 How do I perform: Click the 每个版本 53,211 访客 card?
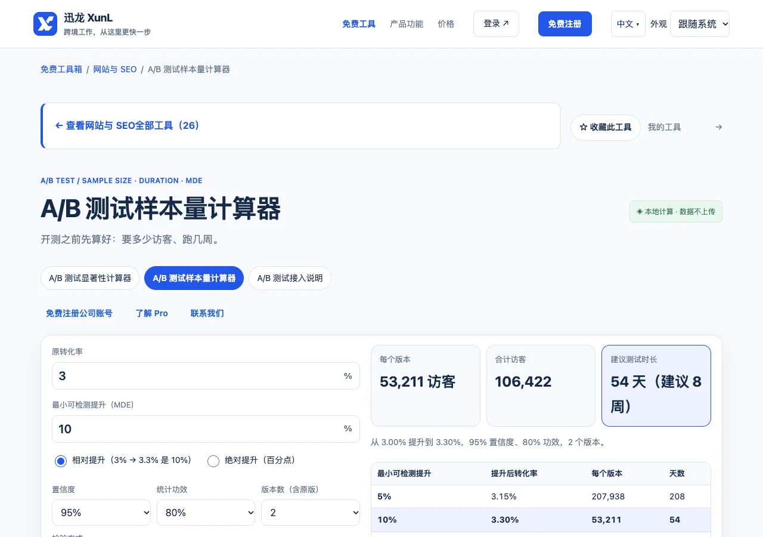pyautogui.click(x=426, y=385)
